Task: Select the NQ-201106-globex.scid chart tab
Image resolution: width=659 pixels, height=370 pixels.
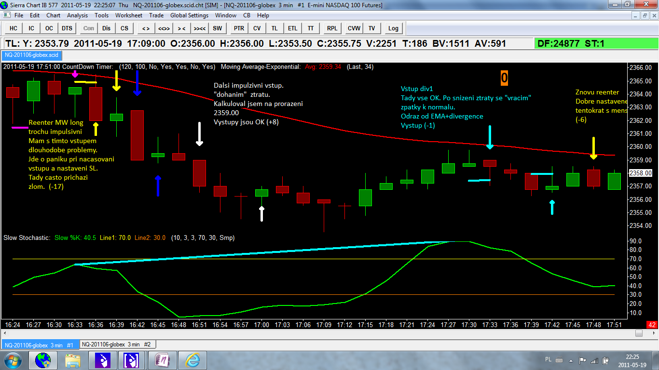Action: tap(31, 55)
